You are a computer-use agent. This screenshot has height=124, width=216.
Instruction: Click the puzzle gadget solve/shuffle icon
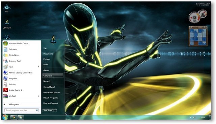coord(206,27)
